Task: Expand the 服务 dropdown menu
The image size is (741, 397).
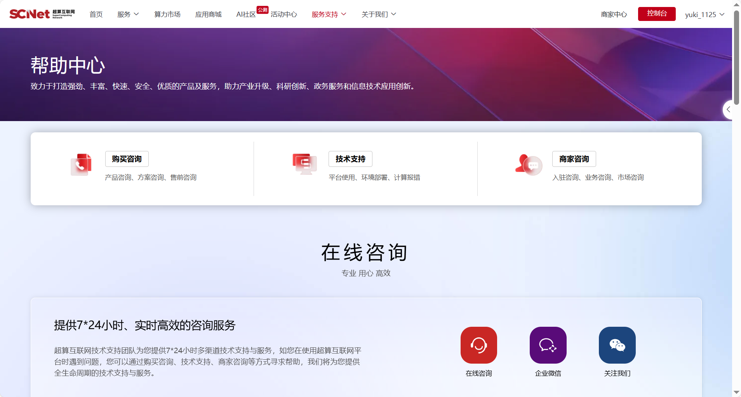Action: (128, 14)
